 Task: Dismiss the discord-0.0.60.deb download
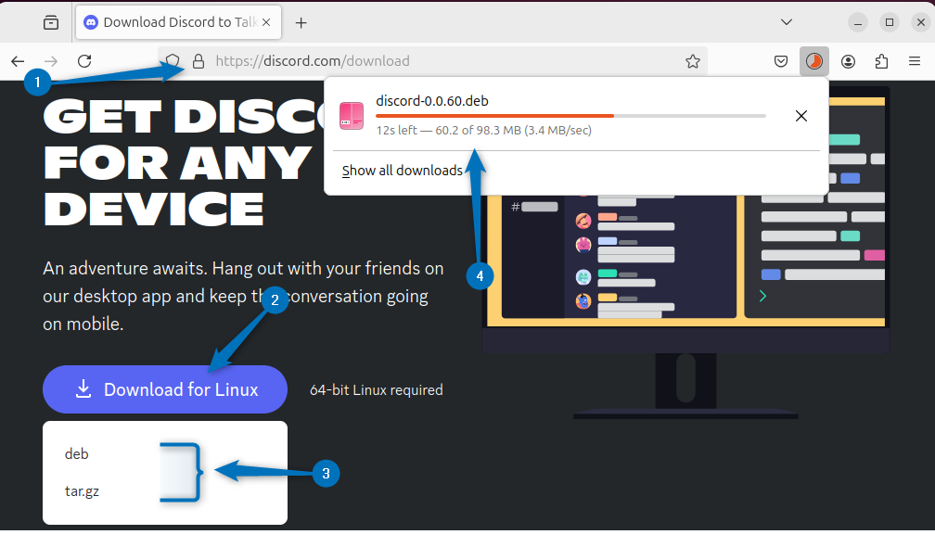pos(801,116)
